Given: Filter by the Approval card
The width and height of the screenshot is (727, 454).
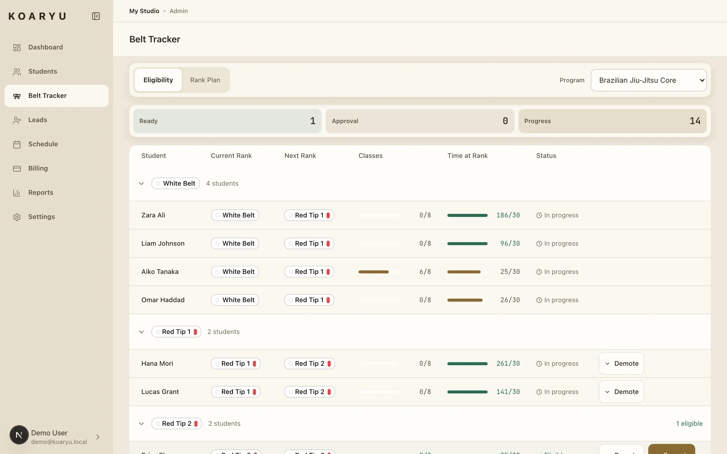Looking at the screenshot, I should 420,121.
